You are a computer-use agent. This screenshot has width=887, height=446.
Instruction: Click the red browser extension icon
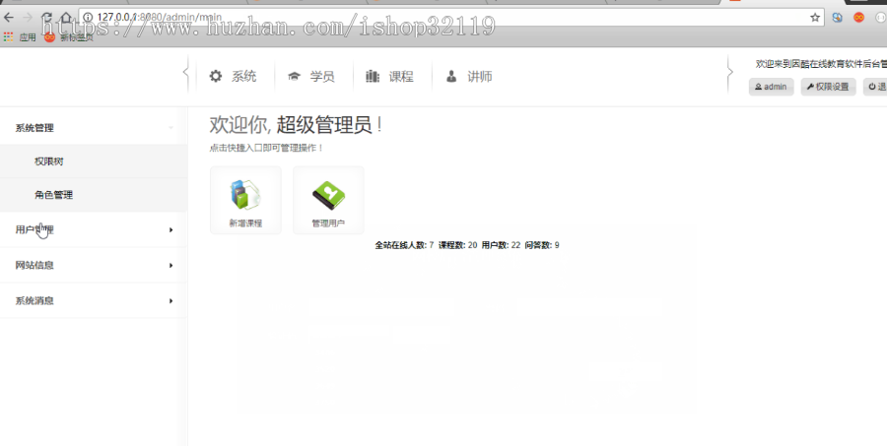pos(858,18)
